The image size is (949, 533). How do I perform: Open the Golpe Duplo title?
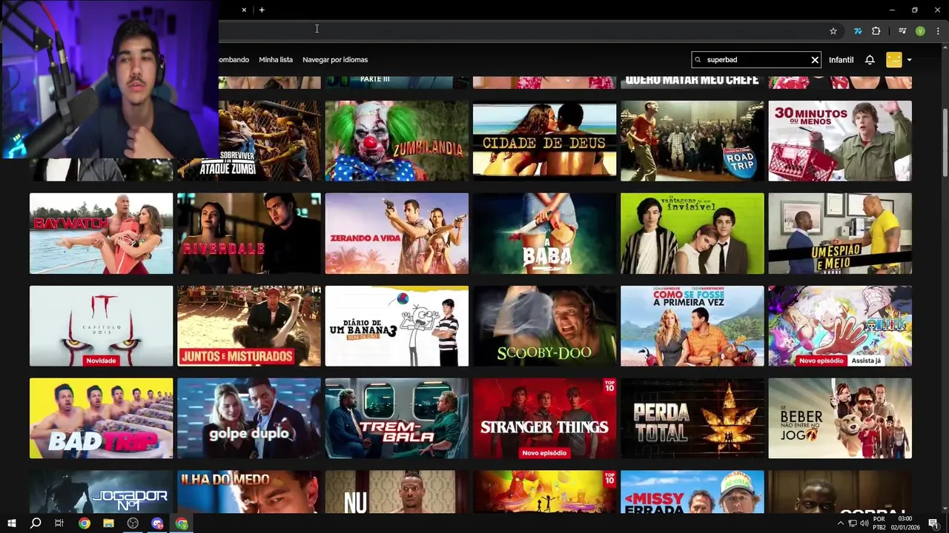[x=249, y=418]
